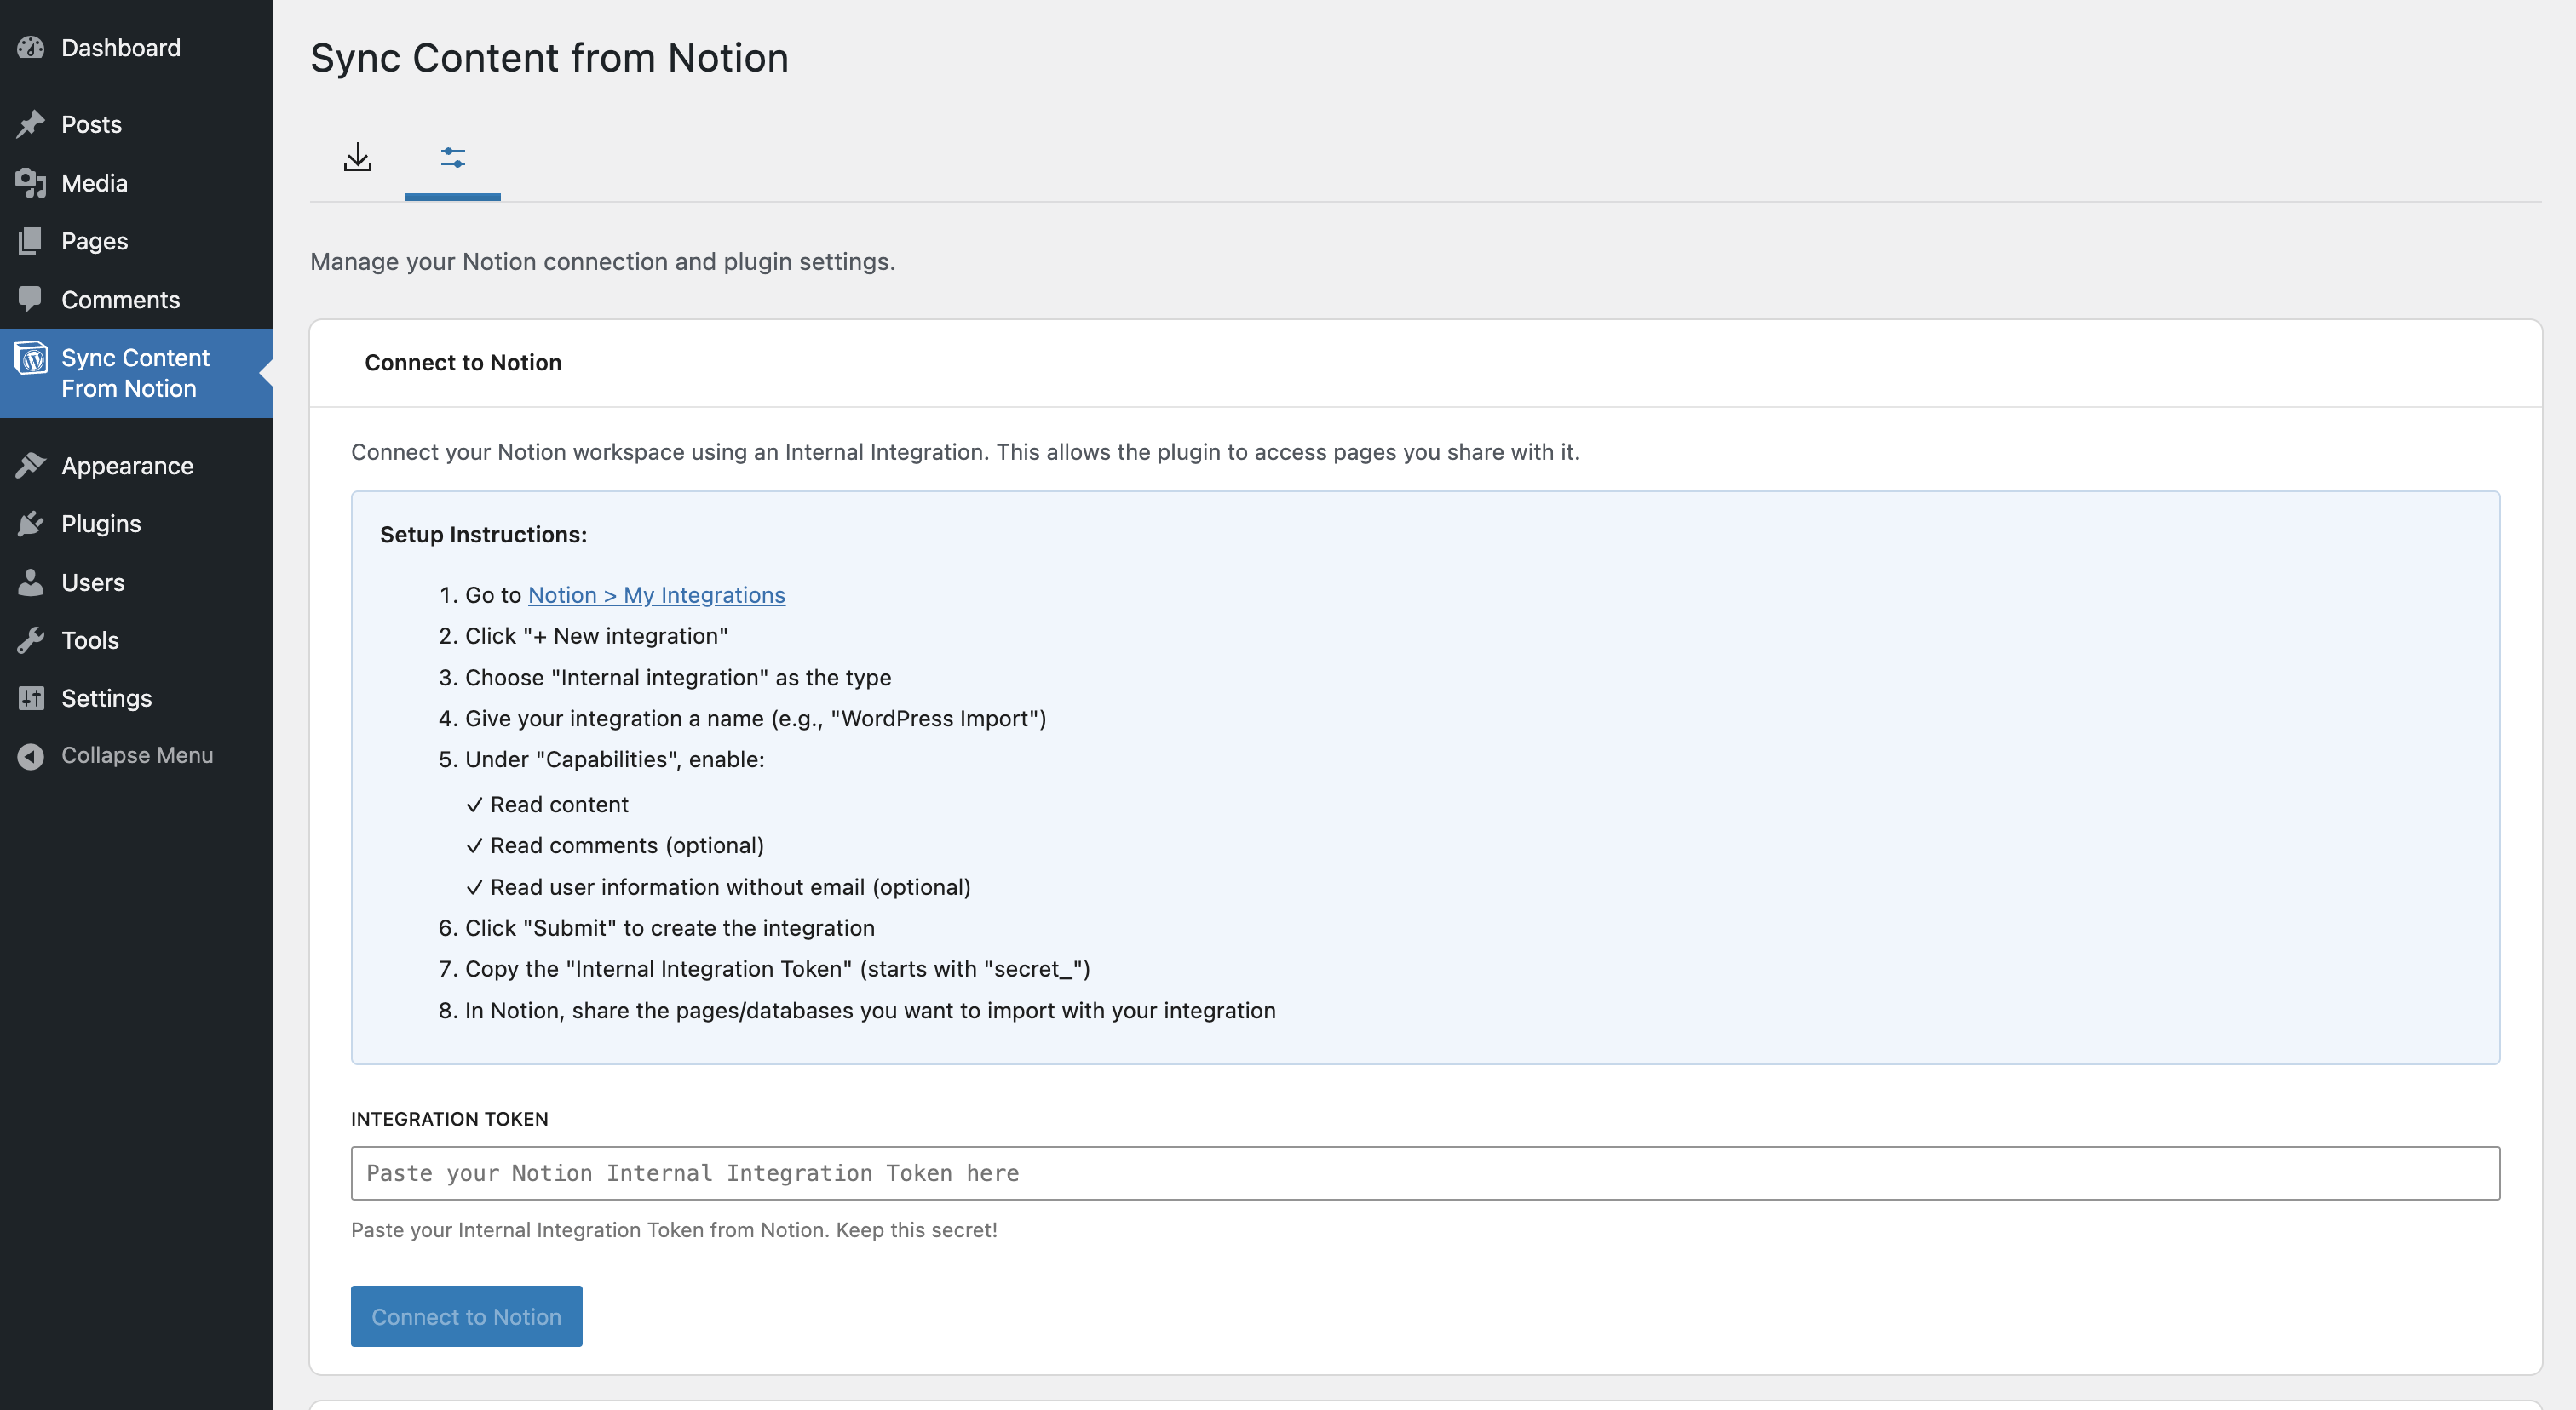Viewport: 2576px width, 1410px height.
Task: Click the Pages stacked-pages icon
Action: (x=31, y=240)
